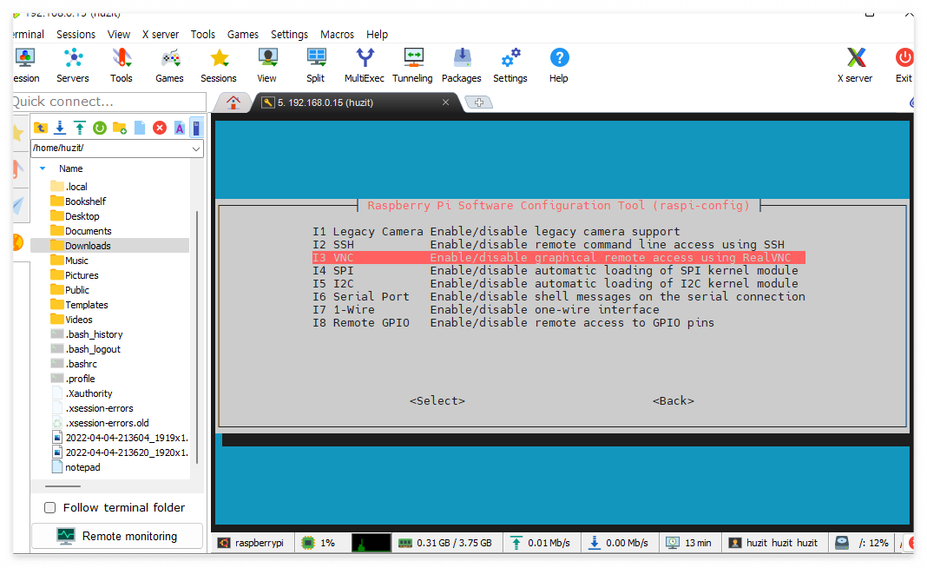The image size is (927, 568).
Task: Click the text file 'A' icon in the file browser
Action: pos(179,128)
